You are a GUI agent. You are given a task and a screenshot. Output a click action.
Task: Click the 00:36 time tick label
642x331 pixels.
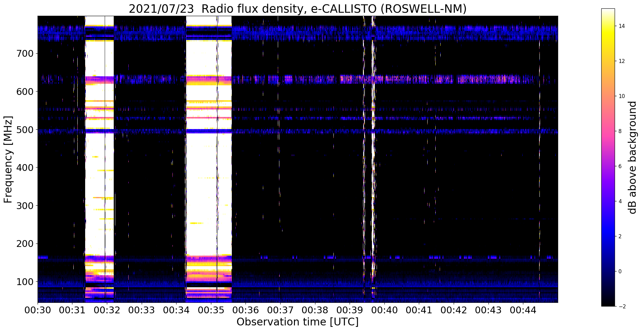tap(246, 310)
